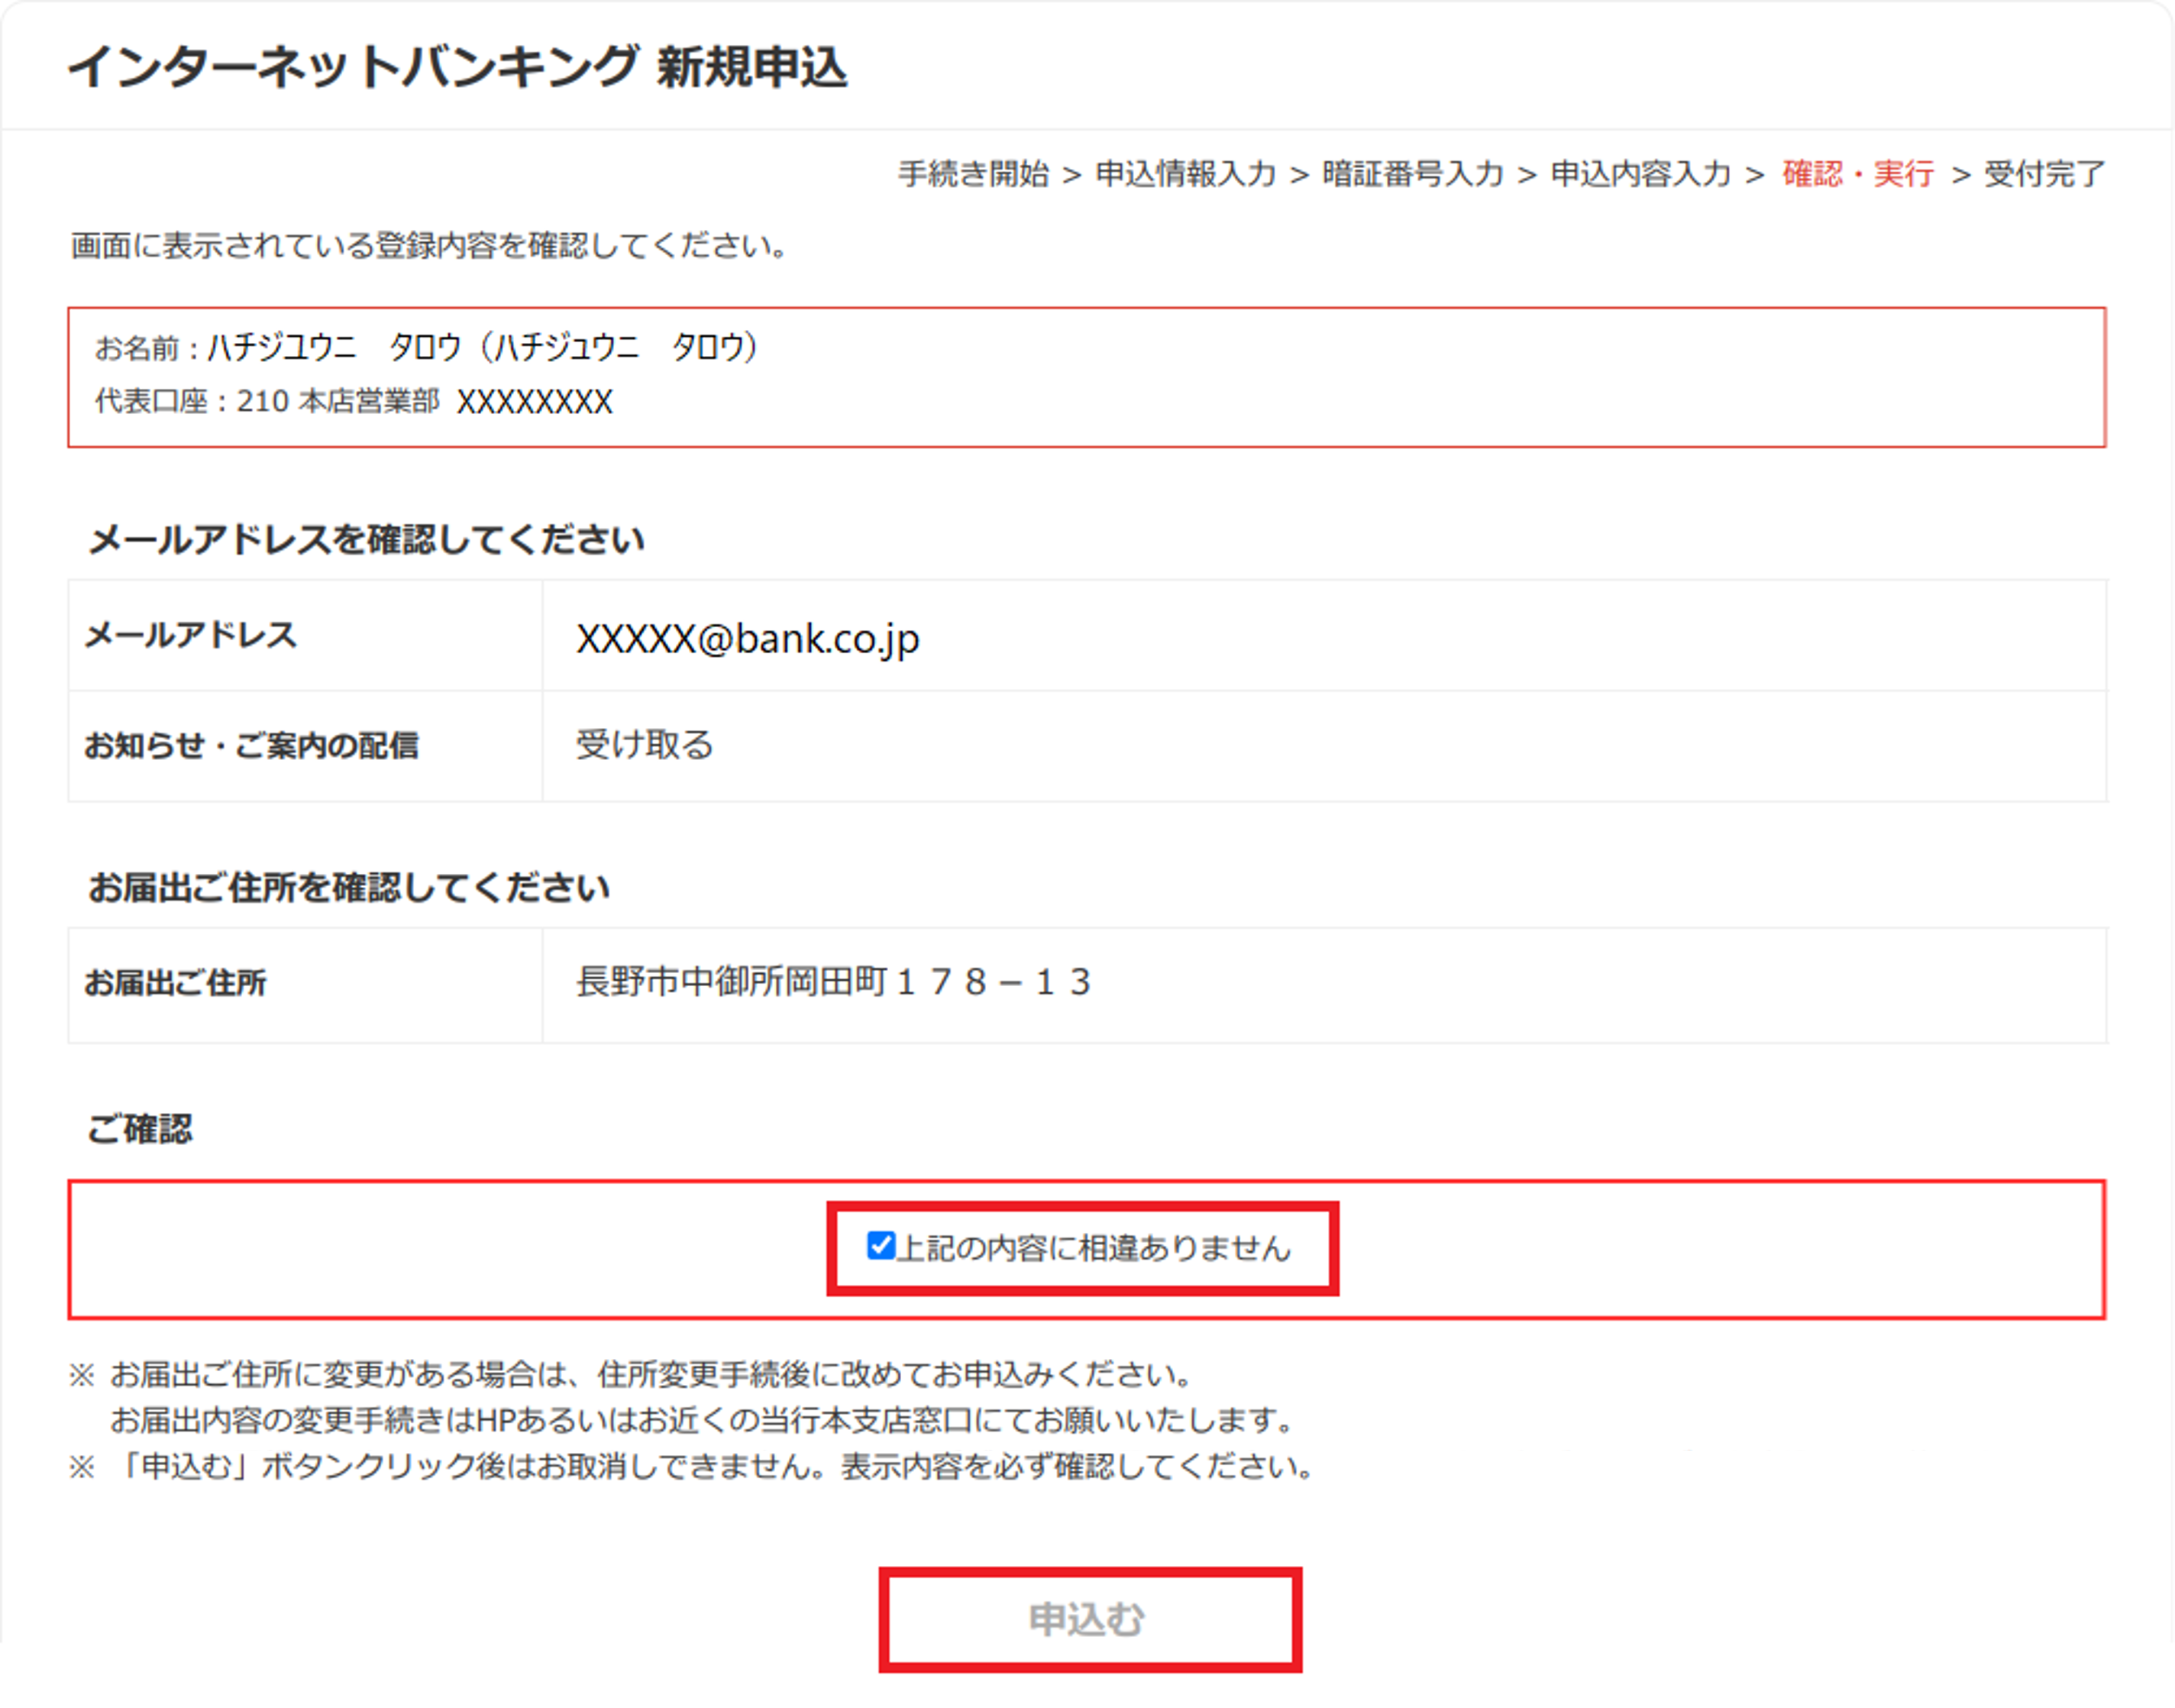Viewport: 2175px width, 1708px height.
Task: Click the お名前 ハチジュウニ タロウ line
Action: click(427, 347)
